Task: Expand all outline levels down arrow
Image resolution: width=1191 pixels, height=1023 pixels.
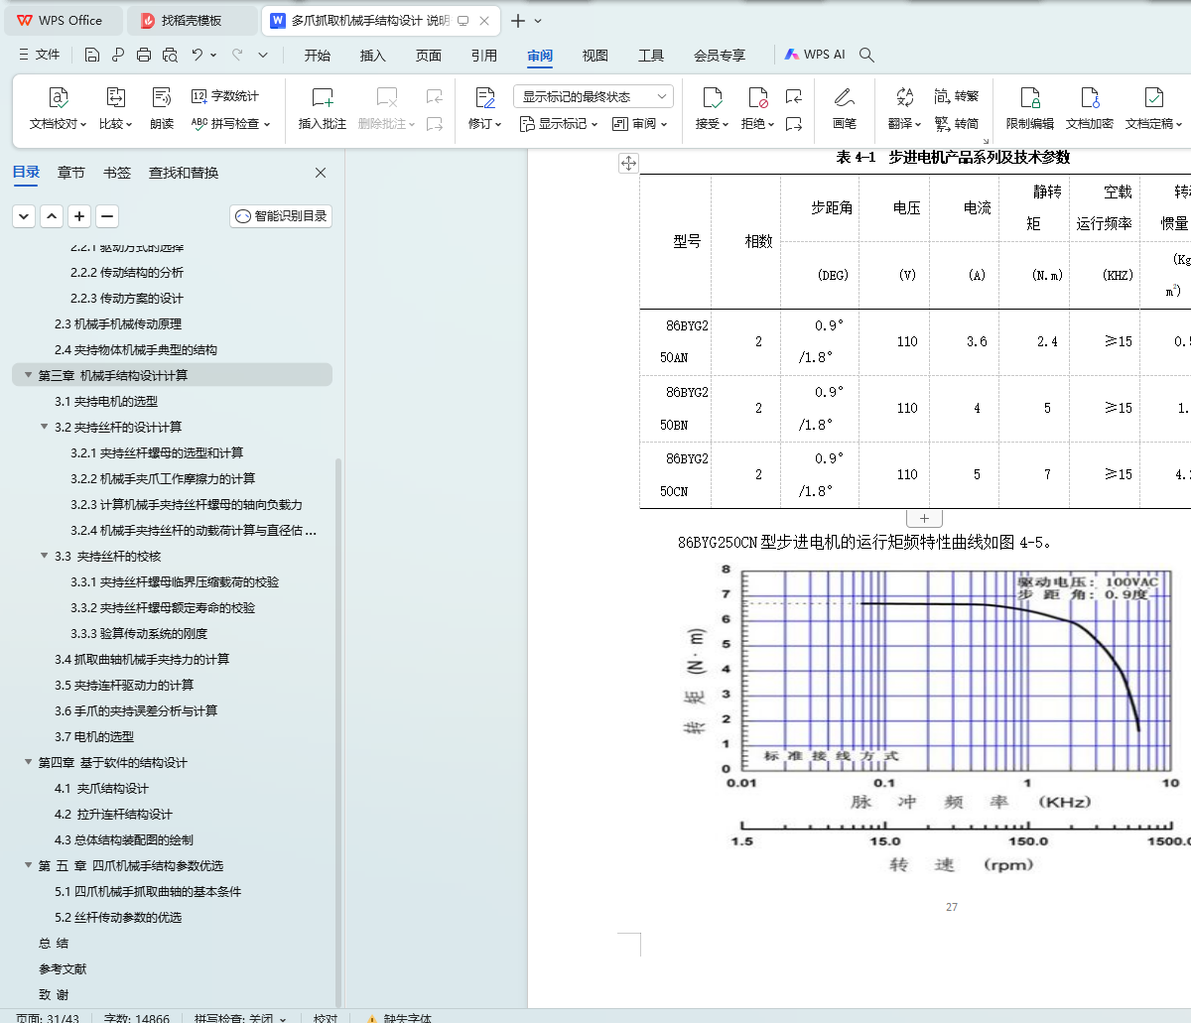Action: coord(24,215)
